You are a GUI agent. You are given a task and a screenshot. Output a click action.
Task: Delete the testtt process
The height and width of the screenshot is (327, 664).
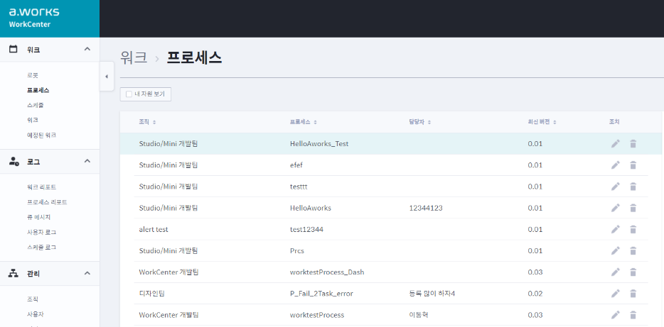click(633, 187)
